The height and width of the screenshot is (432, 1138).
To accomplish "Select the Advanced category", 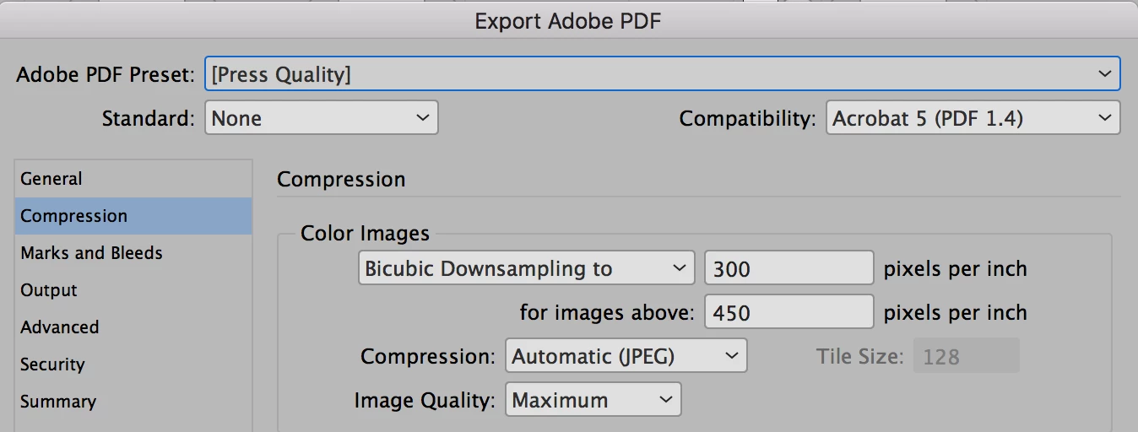I will coord(133,327).
